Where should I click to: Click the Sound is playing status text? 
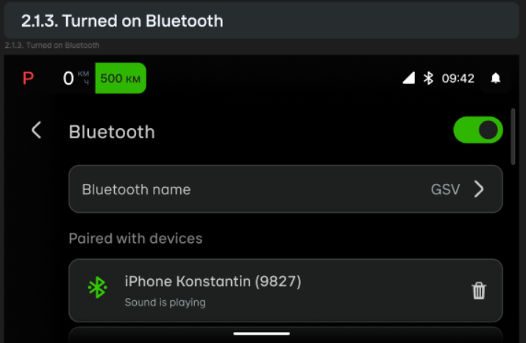(165, 303)
